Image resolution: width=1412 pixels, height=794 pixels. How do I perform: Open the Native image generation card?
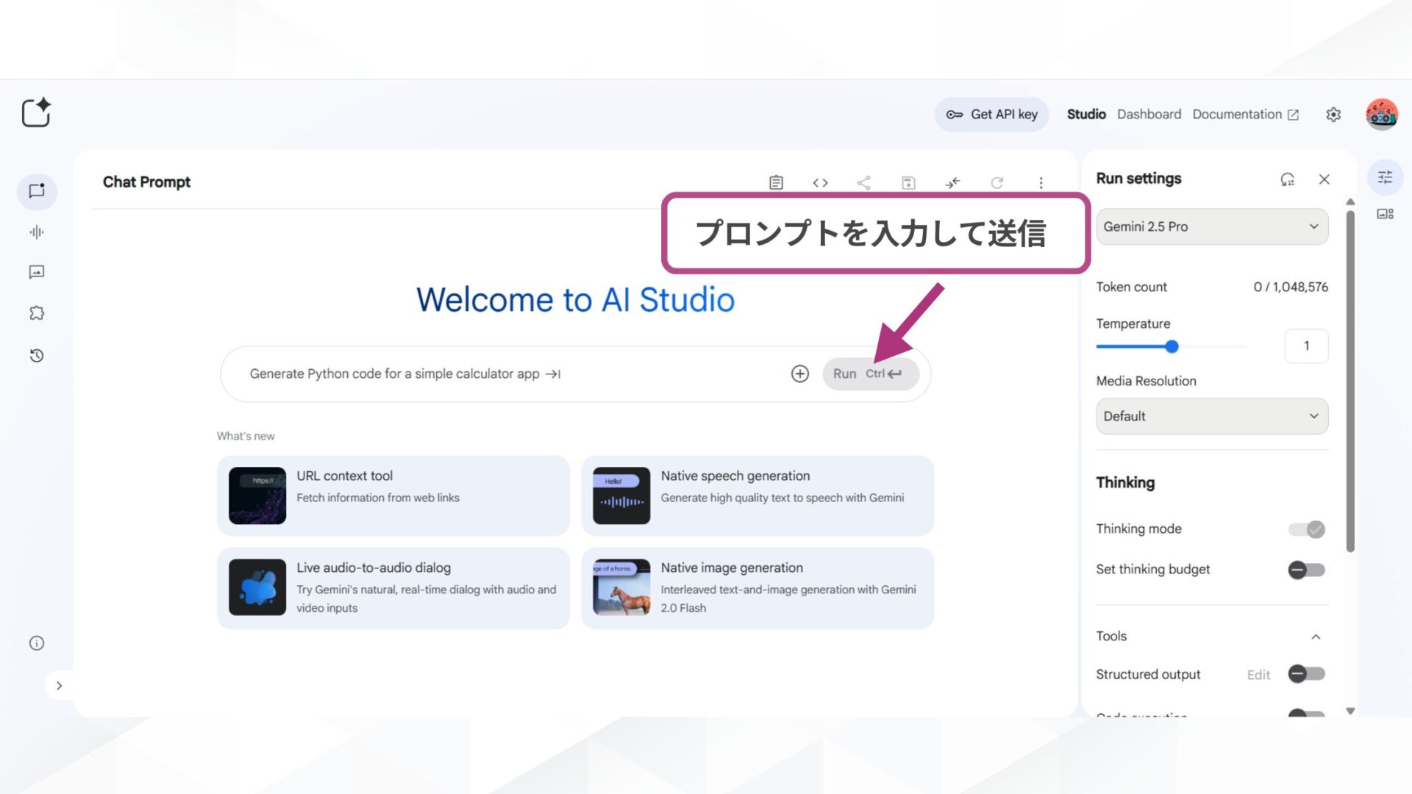(x=756, y=587)
